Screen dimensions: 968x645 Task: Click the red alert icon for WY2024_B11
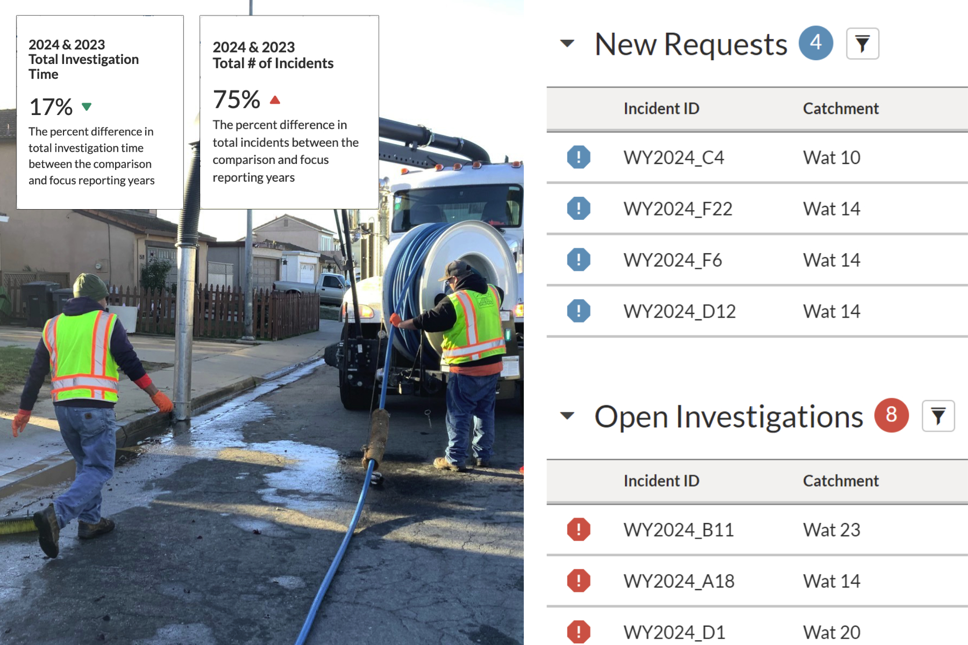[x=579, y=529]
